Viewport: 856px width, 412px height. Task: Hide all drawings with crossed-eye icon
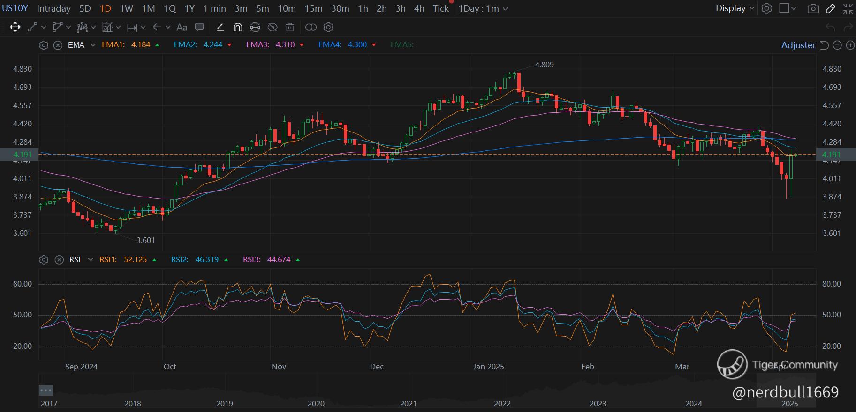(273, 28)
